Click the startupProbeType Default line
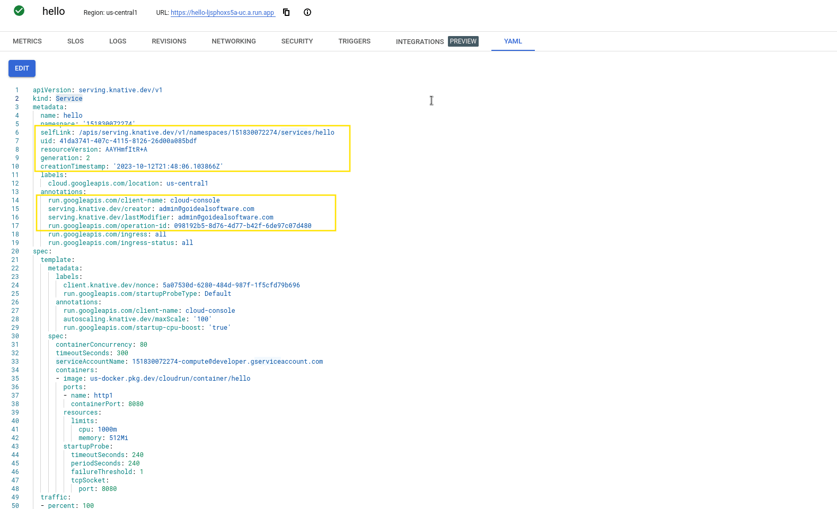This screenshot has width=837, height=509. (x=147, y=294)
